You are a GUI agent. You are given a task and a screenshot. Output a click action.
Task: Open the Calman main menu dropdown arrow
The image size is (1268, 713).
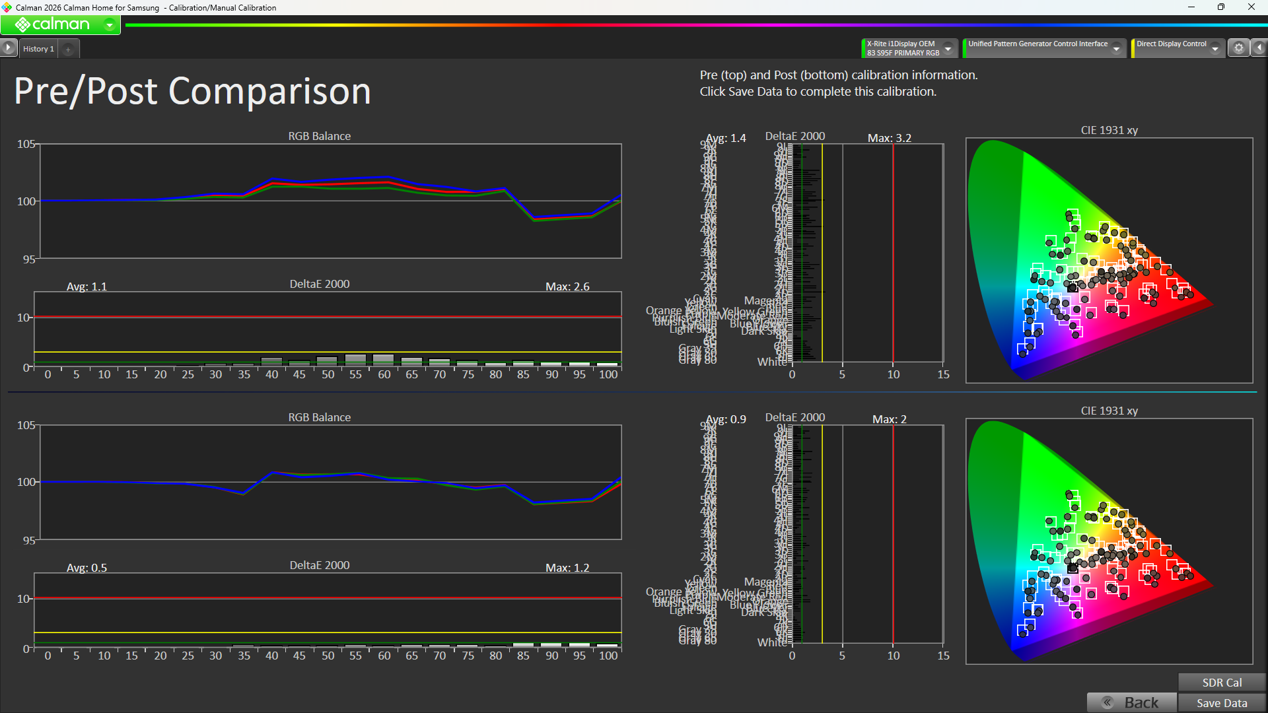(110, 25)
